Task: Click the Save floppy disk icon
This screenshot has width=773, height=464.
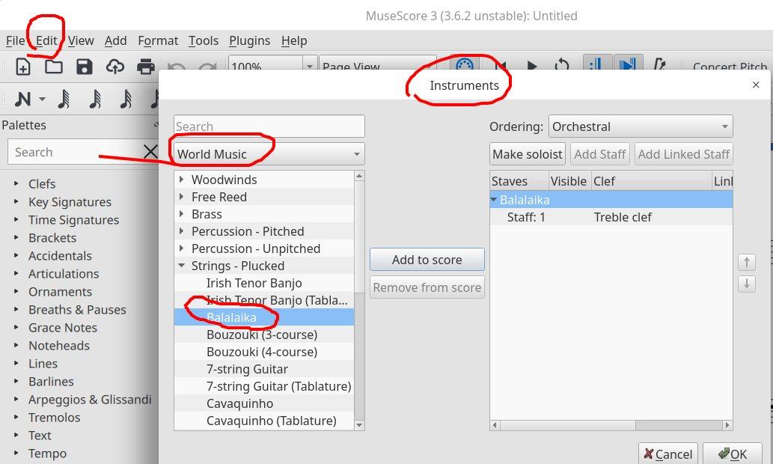Action: click(85, 66)
